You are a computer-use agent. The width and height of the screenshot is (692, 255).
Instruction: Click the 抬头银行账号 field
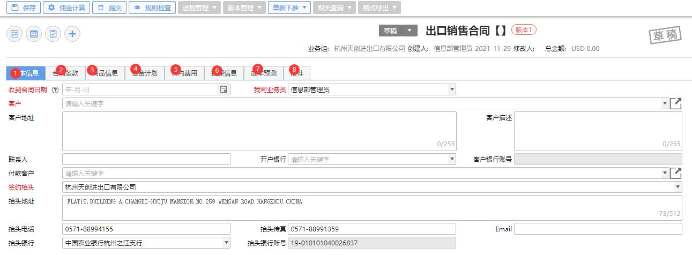[372, 243]
